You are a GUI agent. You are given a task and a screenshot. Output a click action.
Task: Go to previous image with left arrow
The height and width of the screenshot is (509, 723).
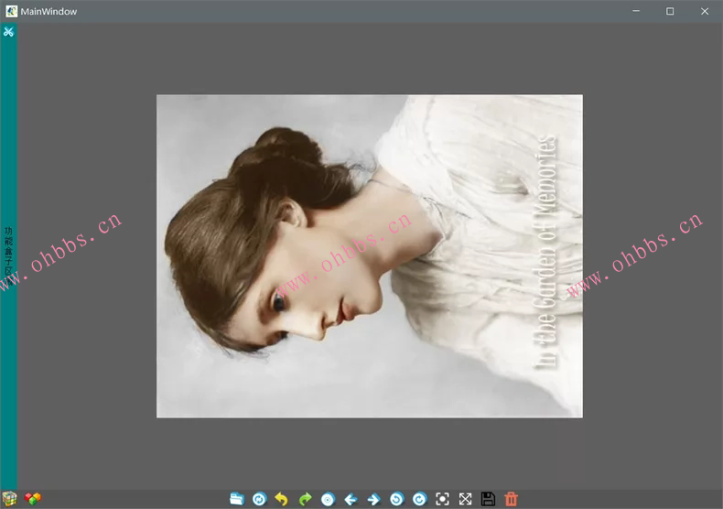click(351, 499)
